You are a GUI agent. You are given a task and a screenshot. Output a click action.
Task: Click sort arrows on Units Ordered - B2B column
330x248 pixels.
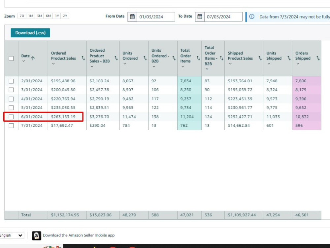(174, 58)
